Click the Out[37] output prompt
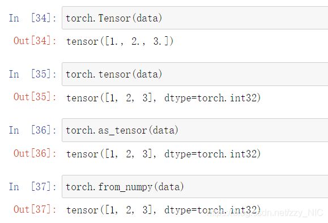 click(35, 209)
